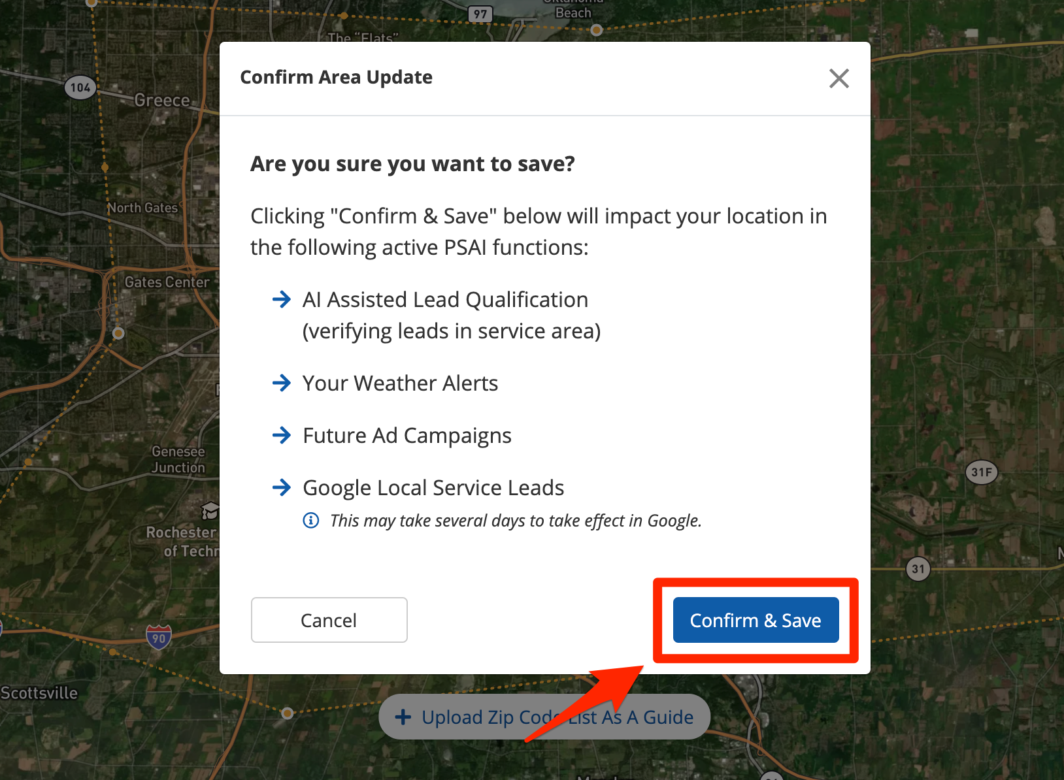
Task: Close the Confirm Area Update dialog
Action: (839, 78)
